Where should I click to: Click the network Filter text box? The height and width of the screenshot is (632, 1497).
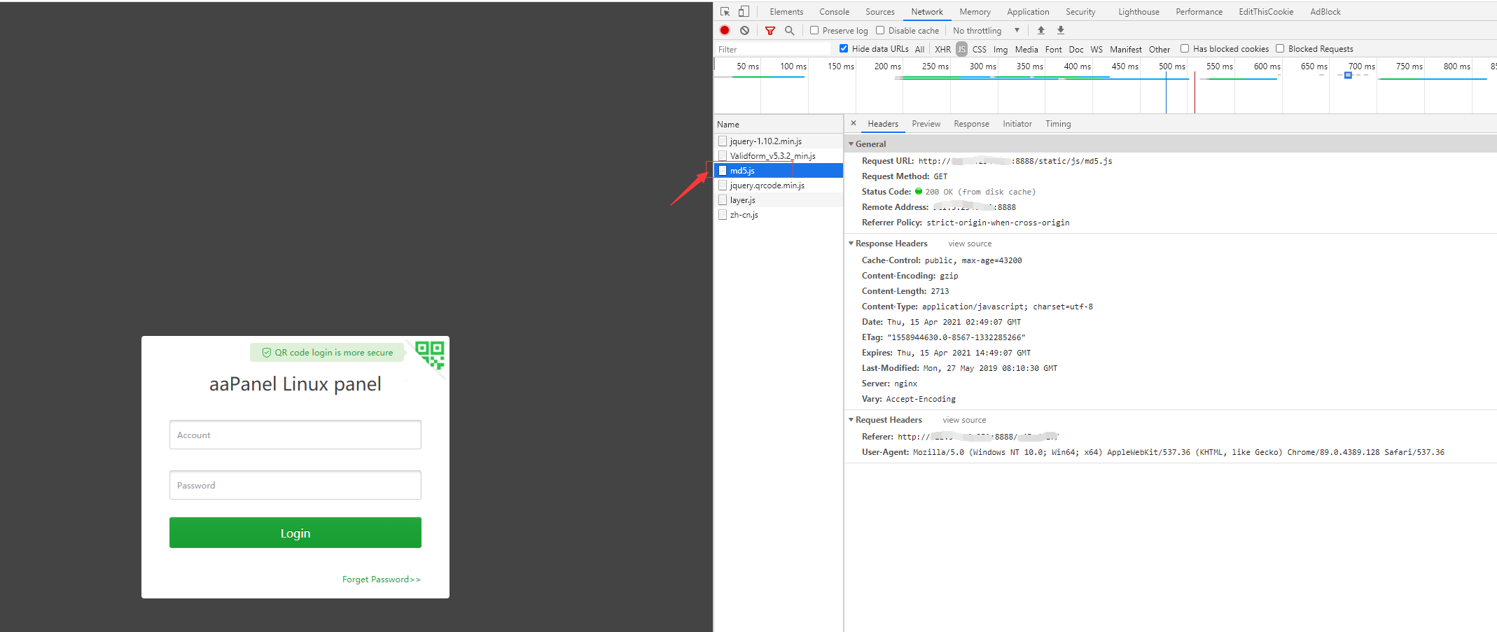[773, 49]
